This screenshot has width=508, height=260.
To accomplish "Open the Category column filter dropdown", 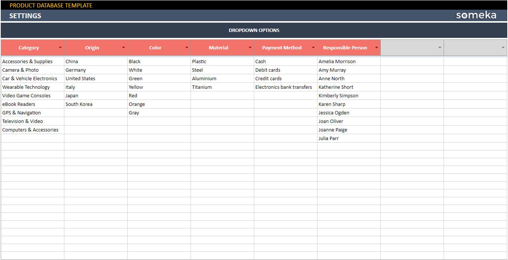I will 60,48.
